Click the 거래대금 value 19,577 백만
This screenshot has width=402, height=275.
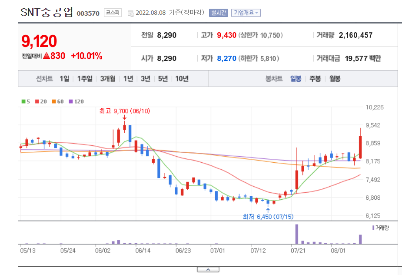point(363,58)
